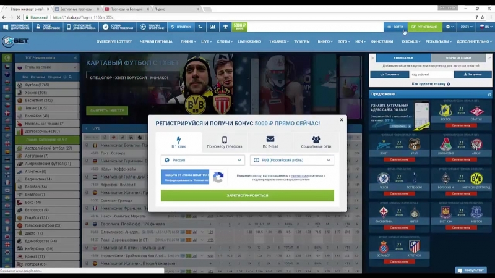This screenshot has height=278, width=495.
Task: Click Сделать ставку under Челси – Тоттенхэм
Action: pos(398,193)
